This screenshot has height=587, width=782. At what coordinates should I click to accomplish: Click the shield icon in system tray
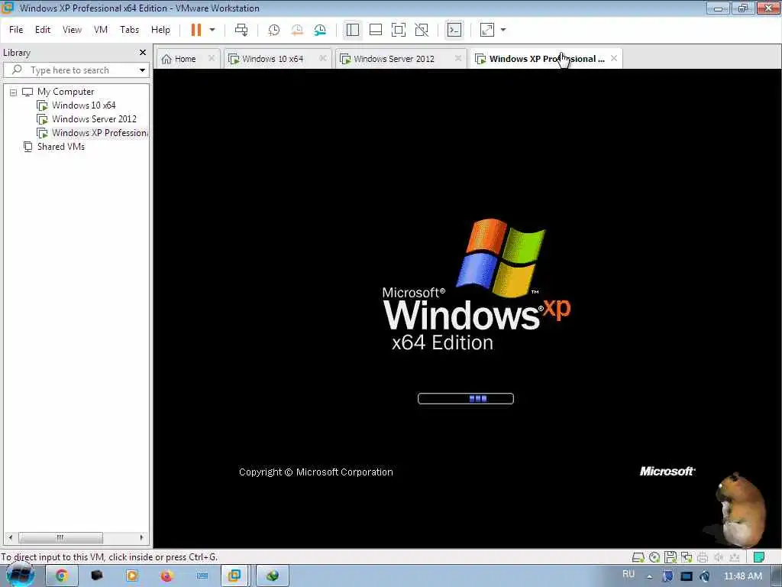(x=667, y=576)
